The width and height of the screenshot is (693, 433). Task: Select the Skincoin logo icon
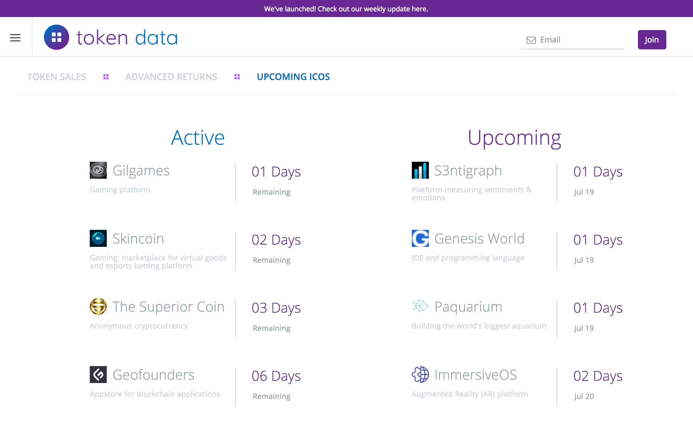(x=98, y=238)
